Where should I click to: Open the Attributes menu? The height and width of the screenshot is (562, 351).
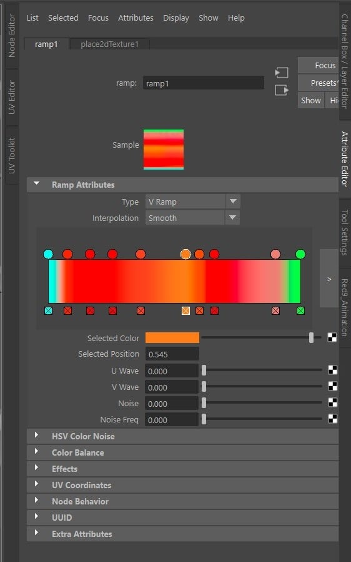click(x=136, y=18)
